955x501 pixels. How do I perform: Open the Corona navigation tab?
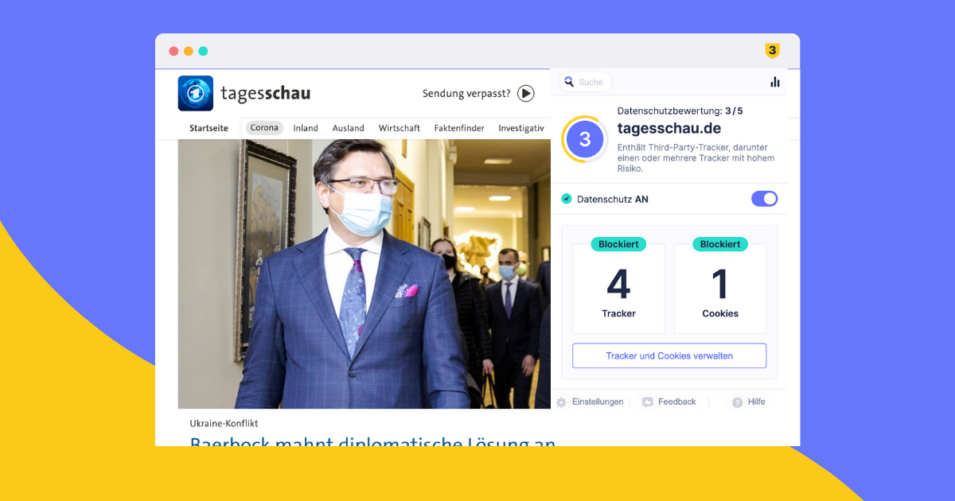point(264,128)
